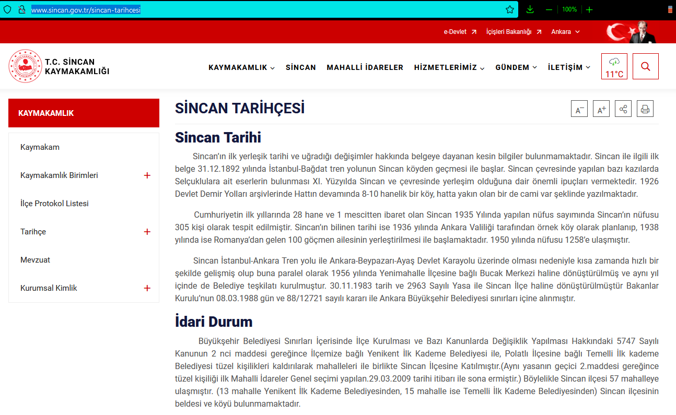
Task: Click the Kurumsal Kimlik sidebar label
Action: pos(49,288)
